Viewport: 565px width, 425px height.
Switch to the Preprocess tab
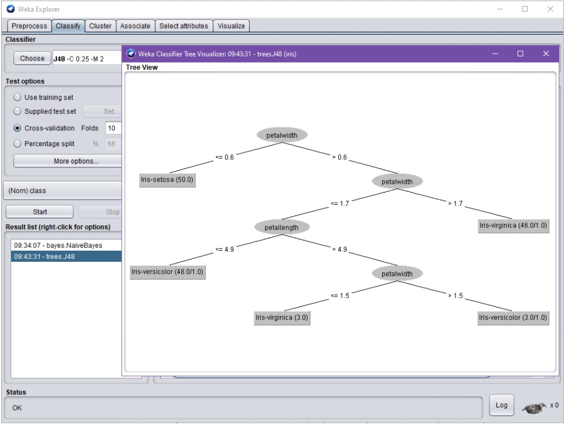click(29, 26)
